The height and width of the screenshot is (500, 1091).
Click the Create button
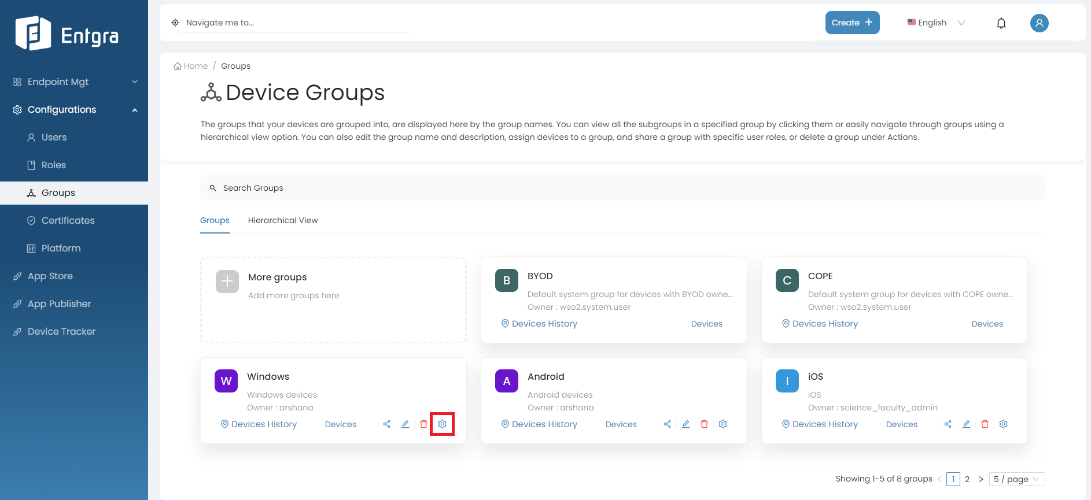click(852, 23)
